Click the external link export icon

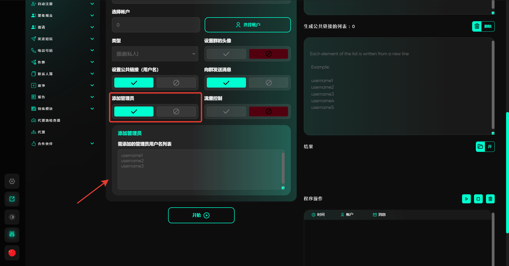12,199
